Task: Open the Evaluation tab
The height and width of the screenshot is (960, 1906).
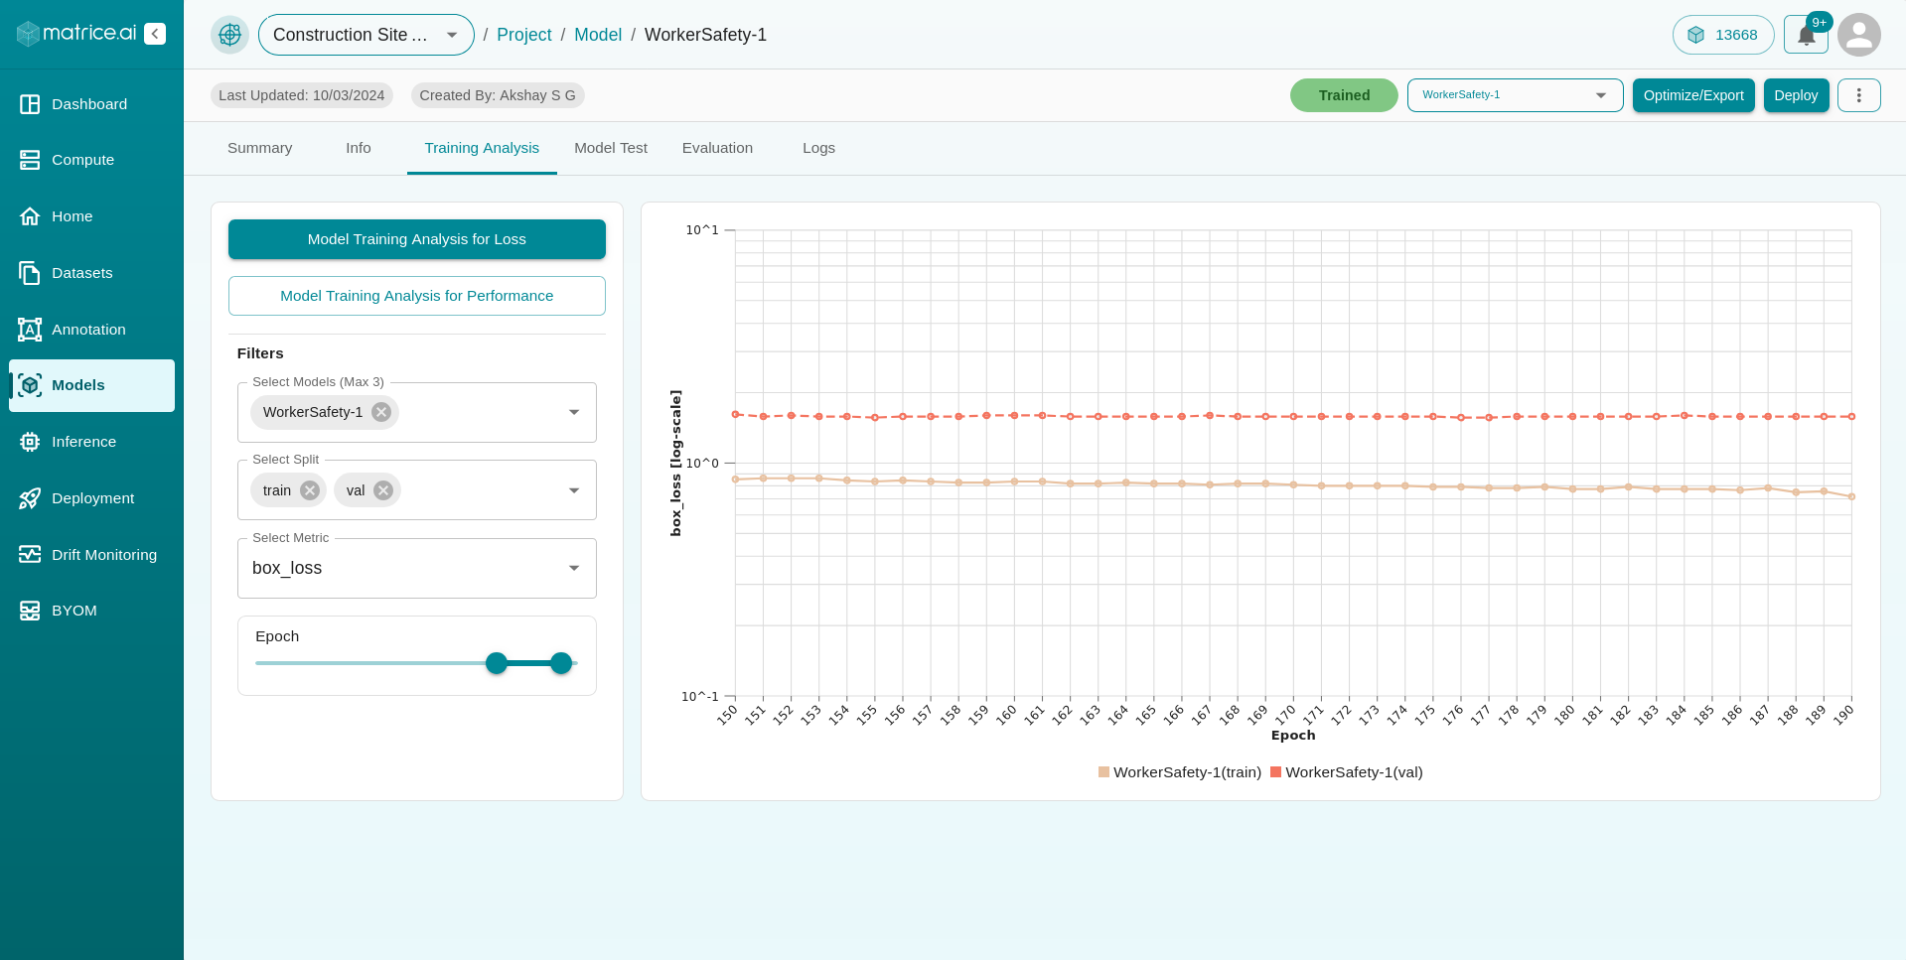Action: pos(717,148)
